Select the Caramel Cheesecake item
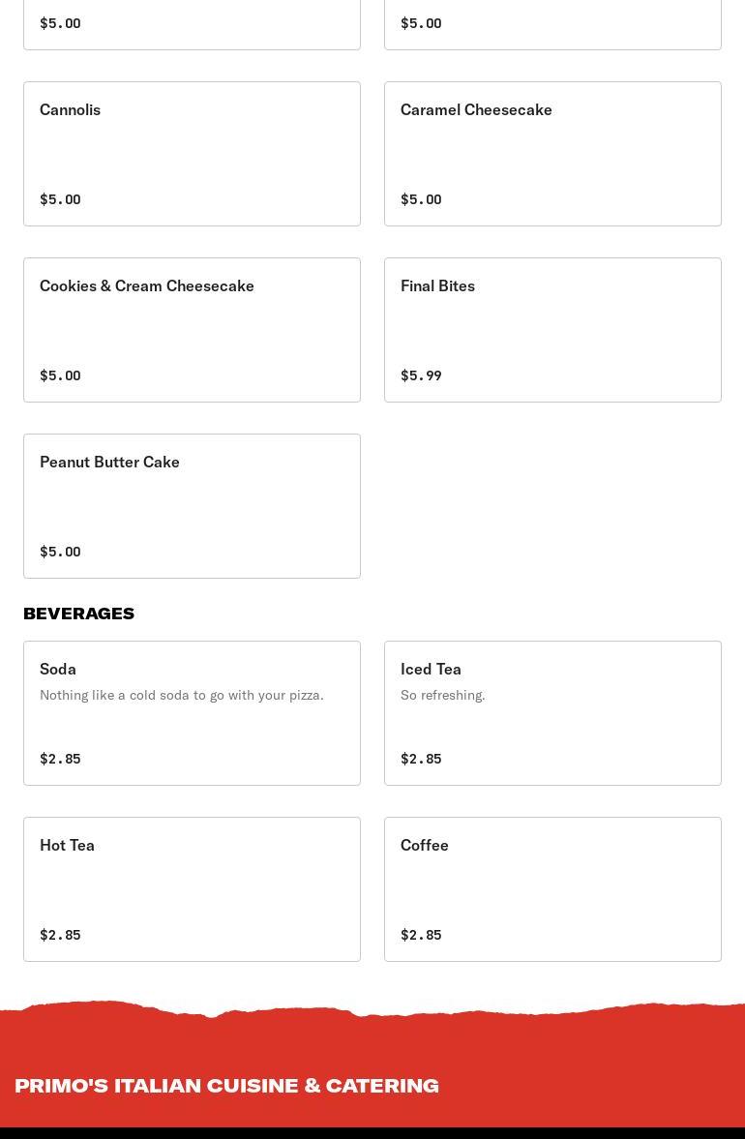 click(x=552, y=154)
